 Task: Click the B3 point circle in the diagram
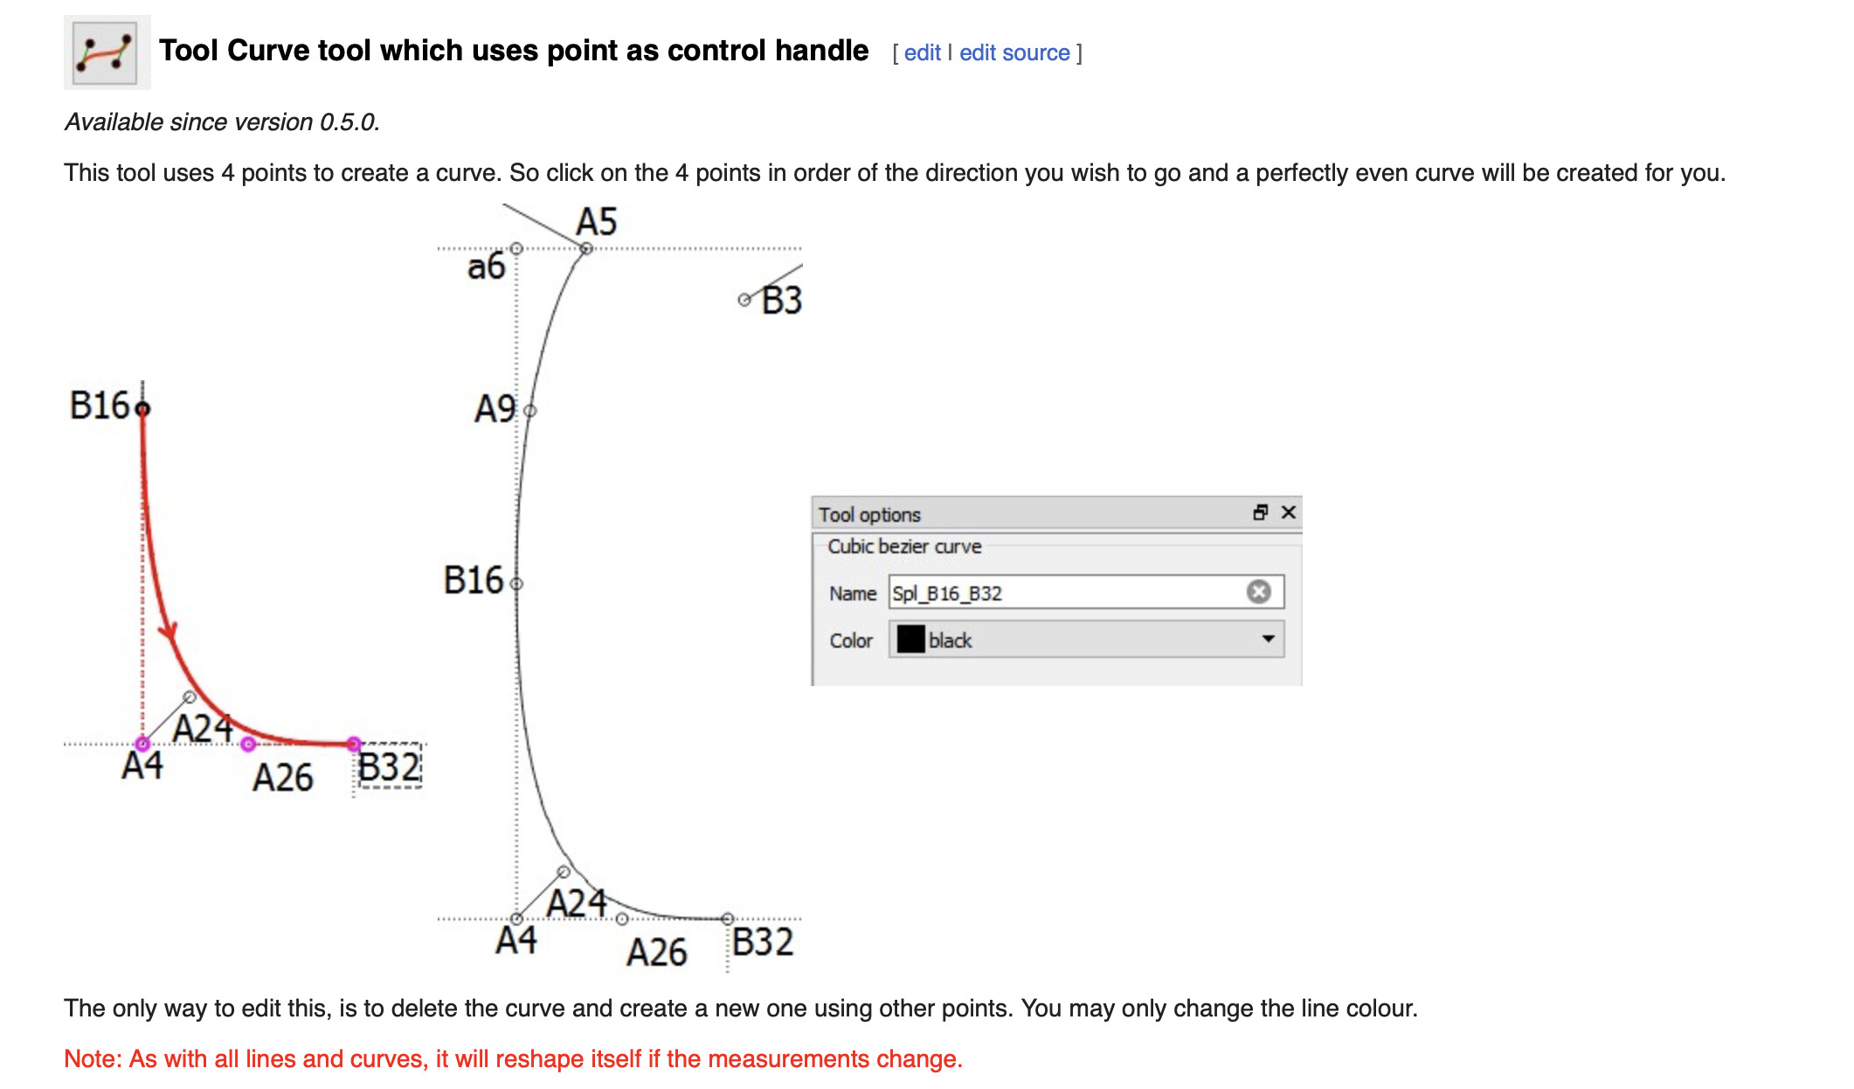(x=744, y=300)
